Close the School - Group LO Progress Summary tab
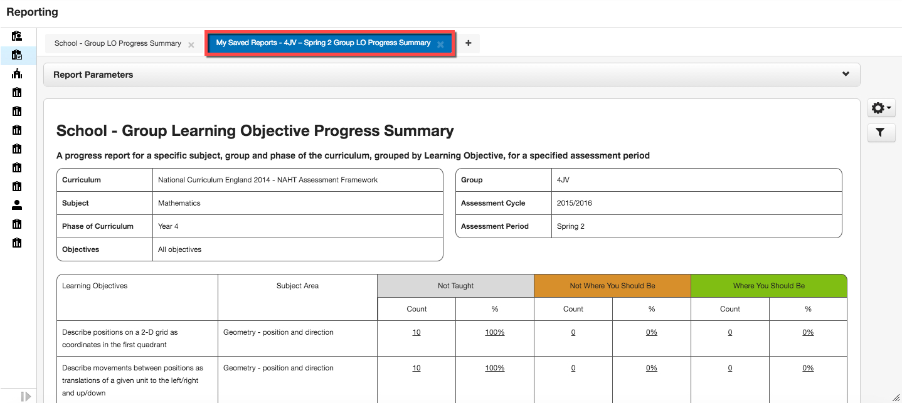This screenshot has width=902, height=403. point(191,44)
